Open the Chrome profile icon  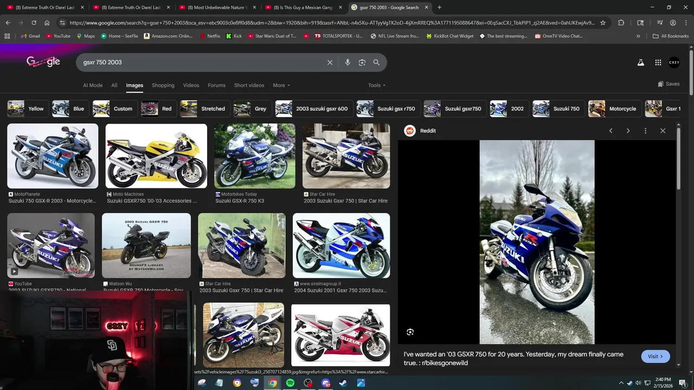click(673, 23)
